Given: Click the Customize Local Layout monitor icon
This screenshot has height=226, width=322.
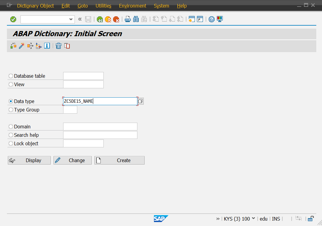Looking at the screenshot, I should [x=220, y=19].
